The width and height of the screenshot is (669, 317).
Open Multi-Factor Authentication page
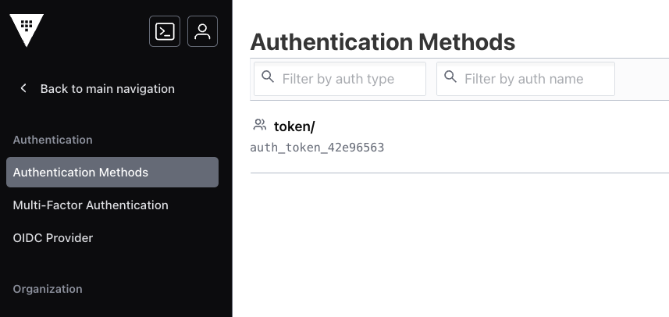pyautogui.click(x=91, y=205)
